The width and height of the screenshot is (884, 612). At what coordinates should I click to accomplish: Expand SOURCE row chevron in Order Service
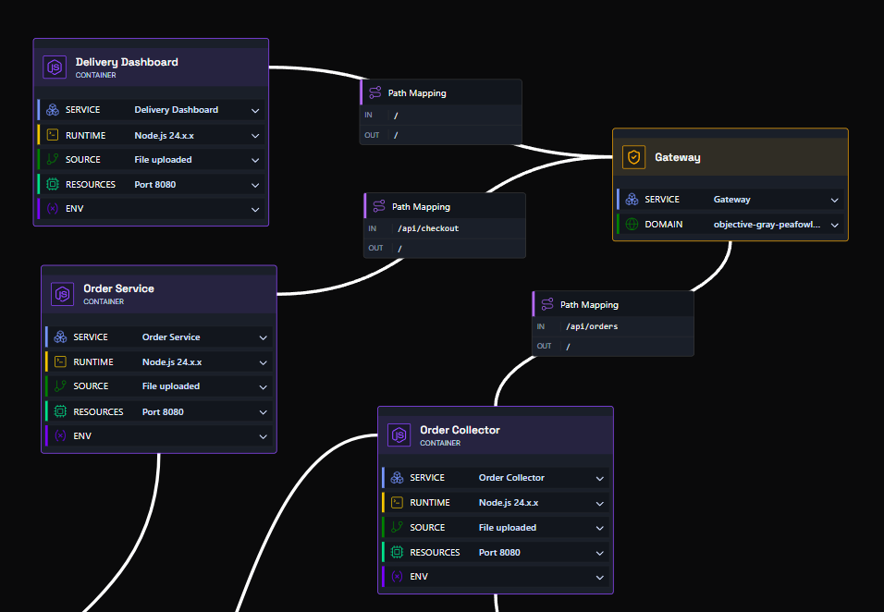point(264,387)
